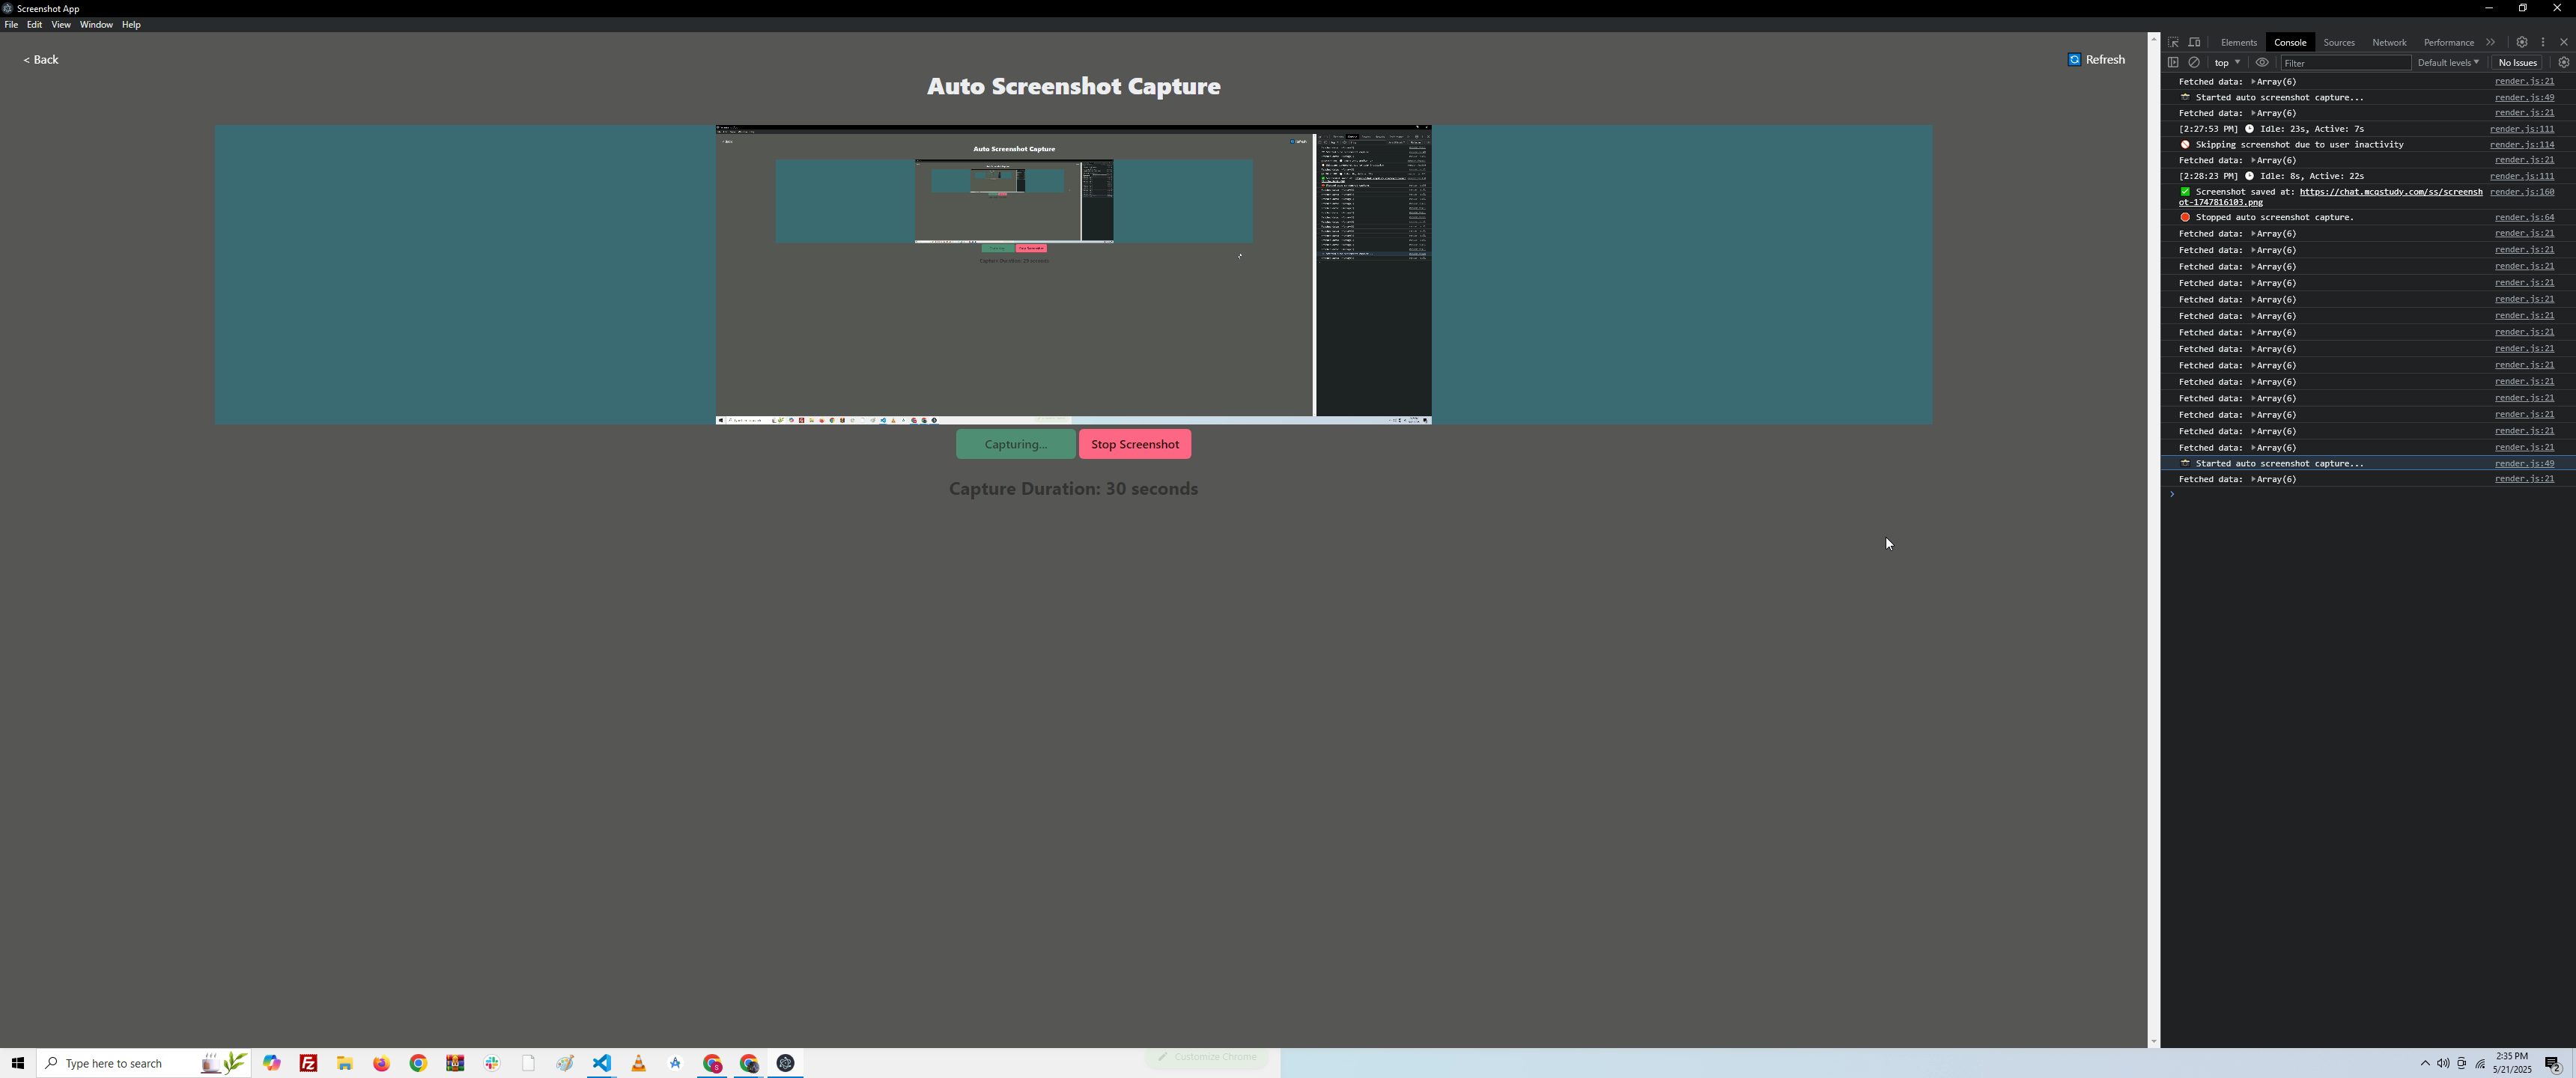Open Visual Studio Code from taskbar
Image resolution: width=2576 pixels, height=1078 pixels.
tap(601, 1063)
